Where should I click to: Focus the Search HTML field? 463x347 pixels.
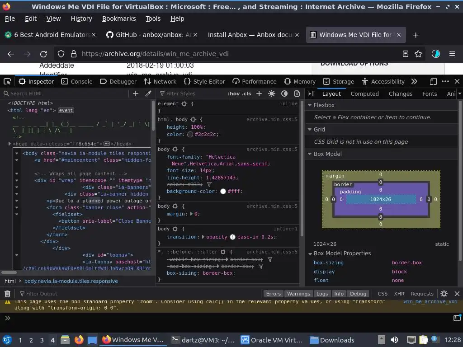[x=65, y=94]
